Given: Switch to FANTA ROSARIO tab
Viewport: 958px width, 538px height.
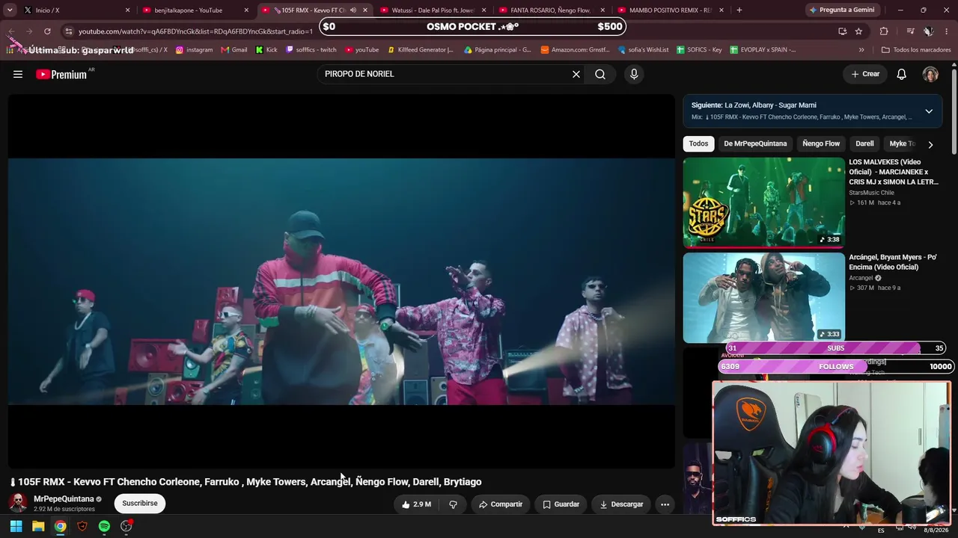Looking at the screenshot, I should [552, 10].
